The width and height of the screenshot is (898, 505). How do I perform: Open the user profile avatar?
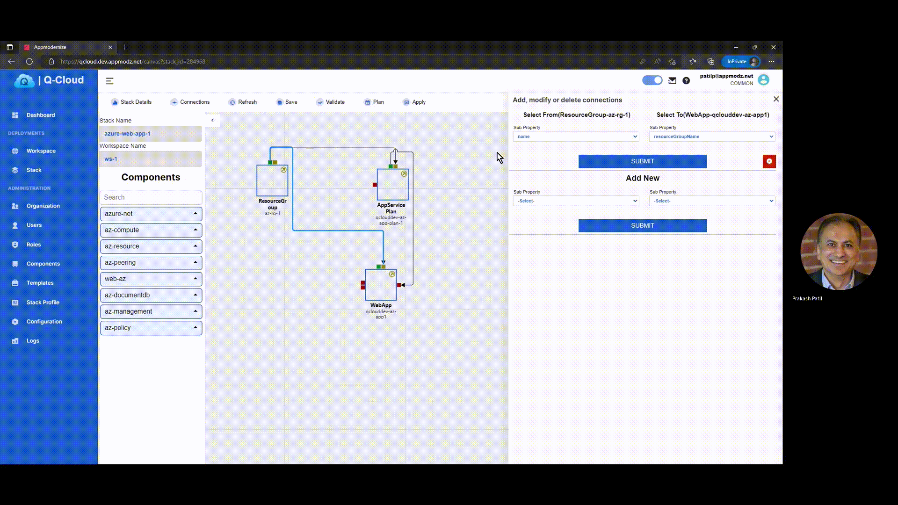pyautogui.click(x=763, y=80)
